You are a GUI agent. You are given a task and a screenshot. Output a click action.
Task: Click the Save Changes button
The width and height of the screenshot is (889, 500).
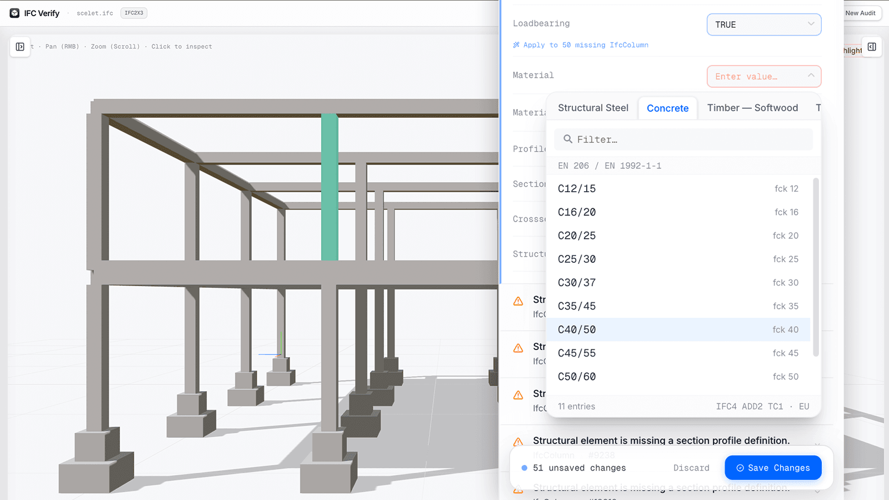click(x=773, y=468)
